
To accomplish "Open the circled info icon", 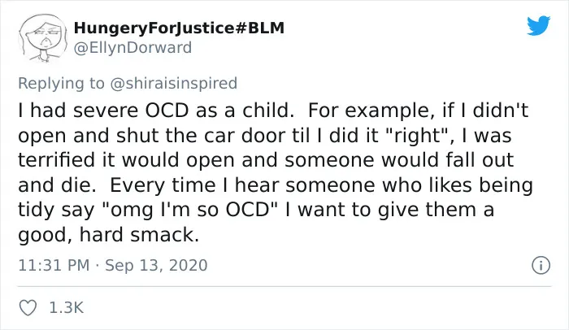I will click(x=541, y=265).
